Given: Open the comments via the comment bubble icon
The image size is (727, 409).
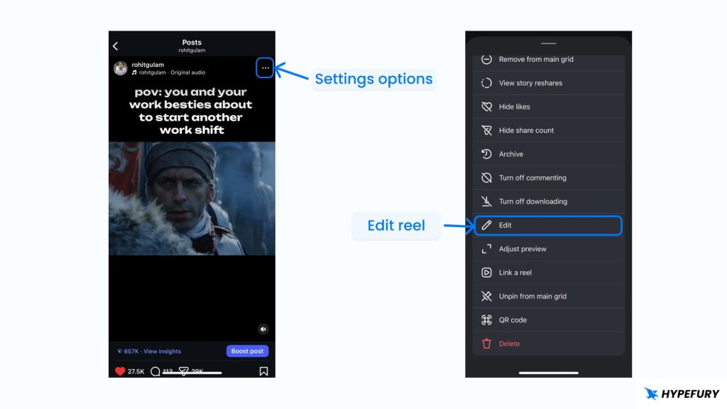Looking at the screenshot, I should [x=156, y=370].
